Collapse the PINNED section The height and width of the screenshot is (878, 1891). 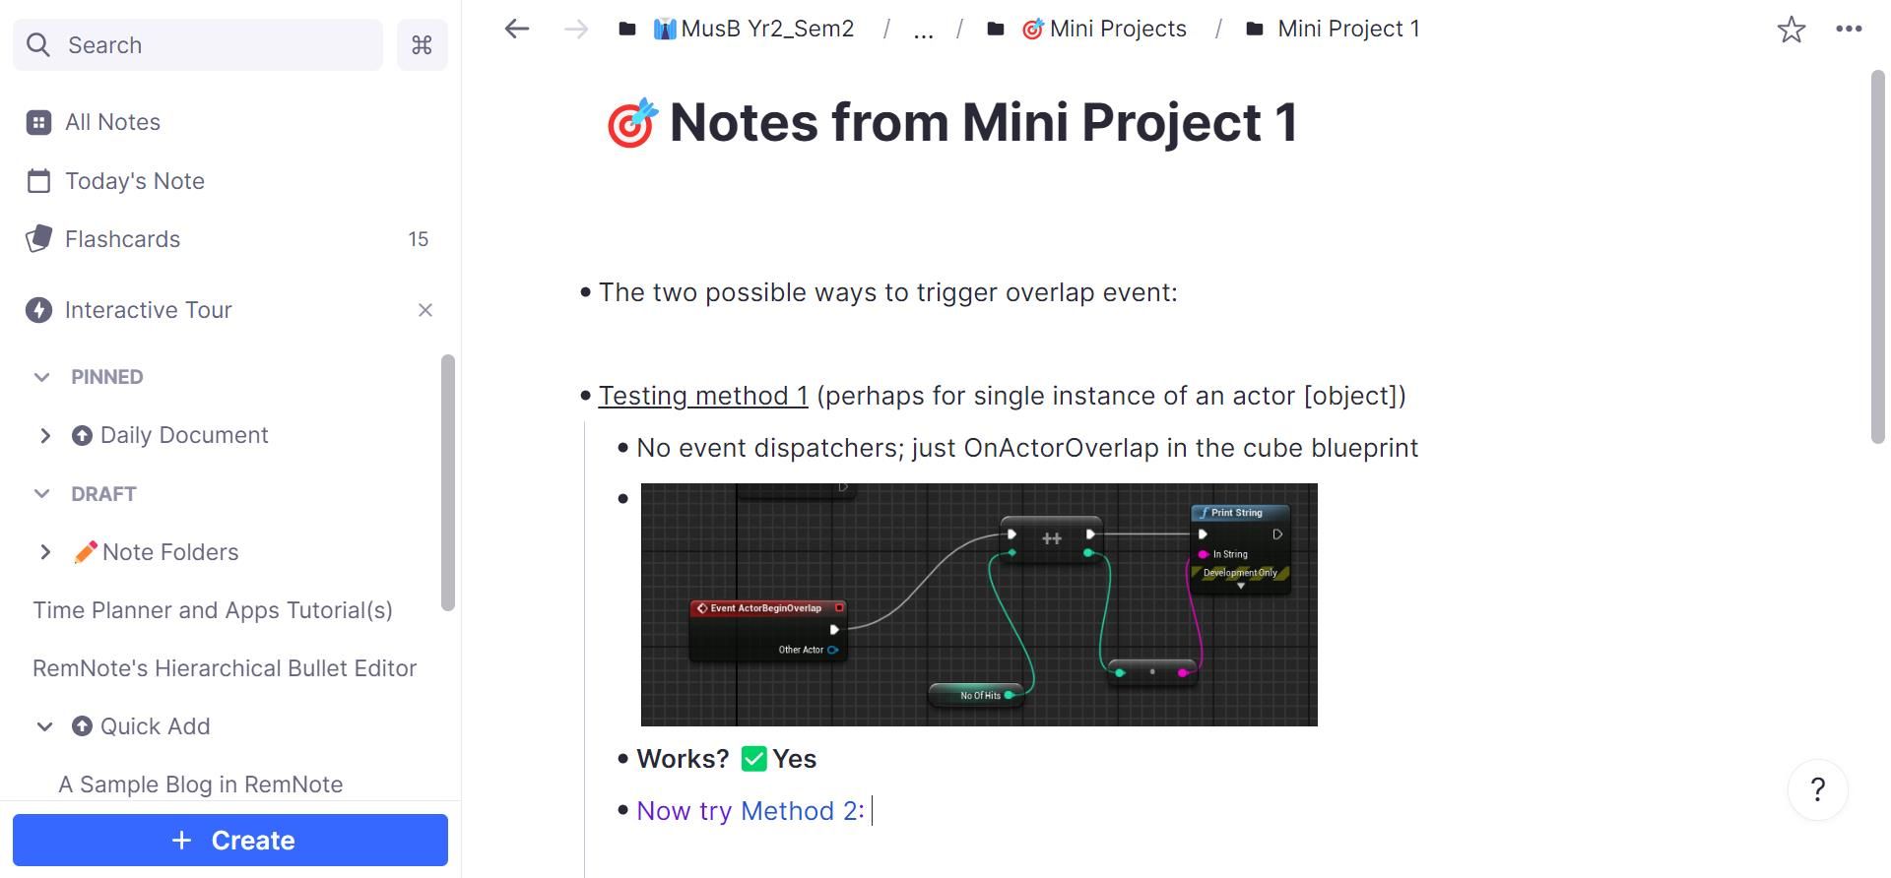(41, 376)
